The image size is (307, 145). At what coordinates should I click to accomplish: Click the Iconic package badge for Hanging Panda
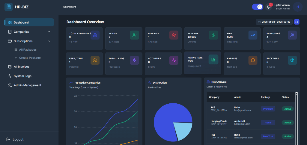click(268, 123)
